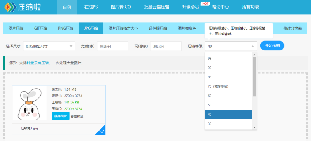Switch to 图片压缩指定大小 tab
This screenshot has height=141, width=311.
point(123,28)
